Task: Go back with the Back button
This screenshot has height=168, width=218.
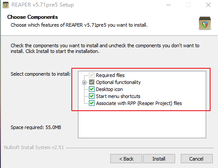Action: (126, 159)
